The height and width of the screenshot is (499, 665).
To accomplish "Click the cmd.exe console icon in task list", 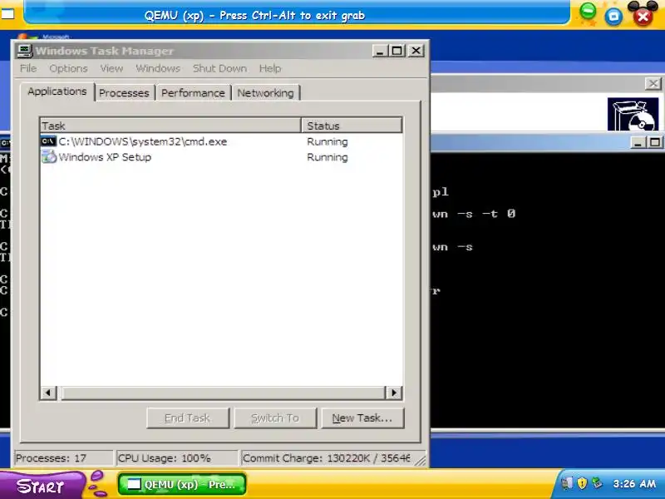I will pyautogui.click(x=48, y=141).
